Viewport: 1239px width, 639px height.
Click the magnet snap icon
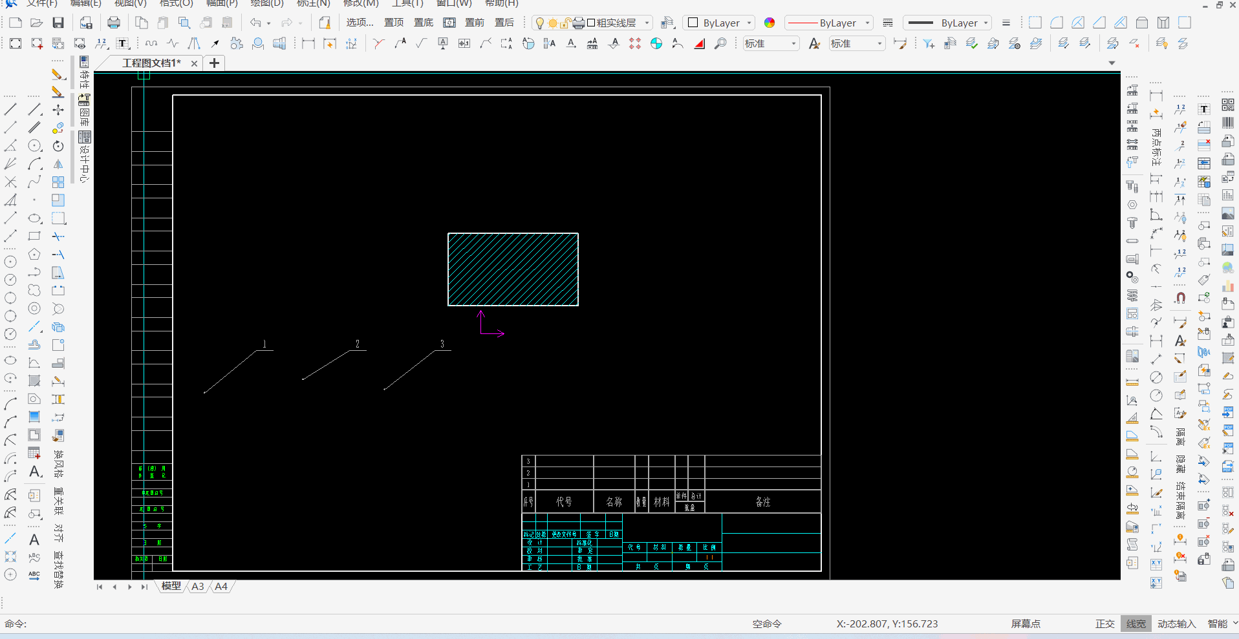1180,298
